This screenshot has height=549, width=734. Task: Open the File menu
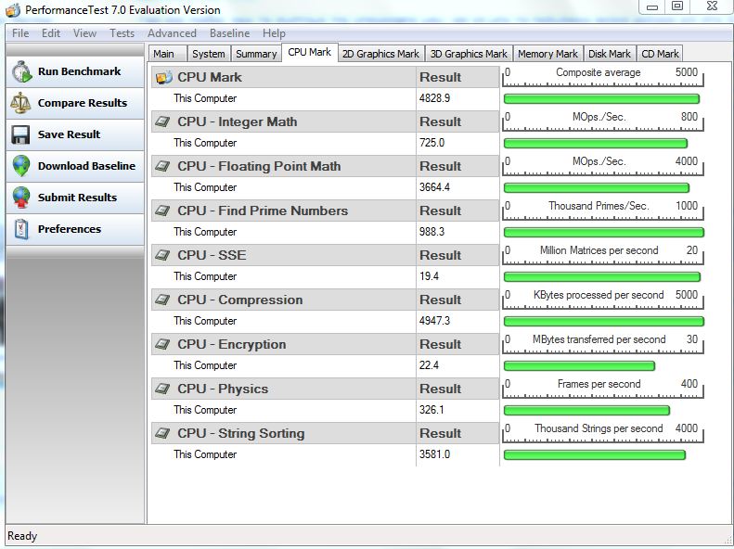tap(20, 33)
